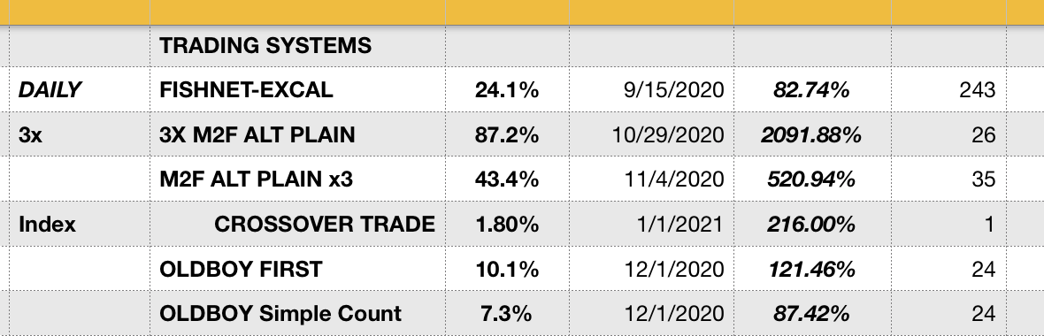Select the CROSSOVER TRADE cell
Viewport: 1044px width, 336px height.
coord(297,225)
